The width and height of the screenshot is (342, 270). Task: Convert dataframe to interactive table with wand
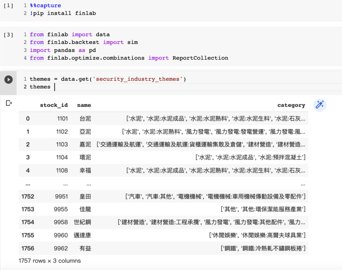(x=320, y=105)
